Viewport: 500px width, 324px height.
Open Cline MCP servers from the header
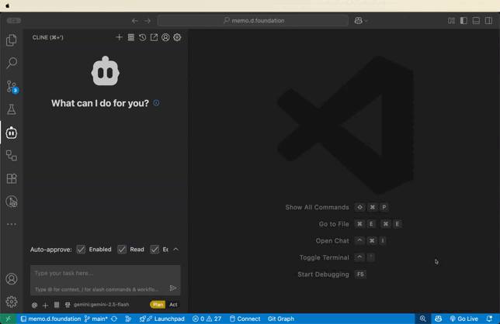pos(131,37)
